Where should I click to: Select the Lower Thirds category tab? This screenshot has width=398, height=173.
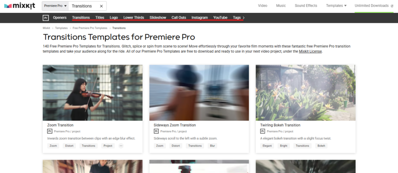click(134, 17)
